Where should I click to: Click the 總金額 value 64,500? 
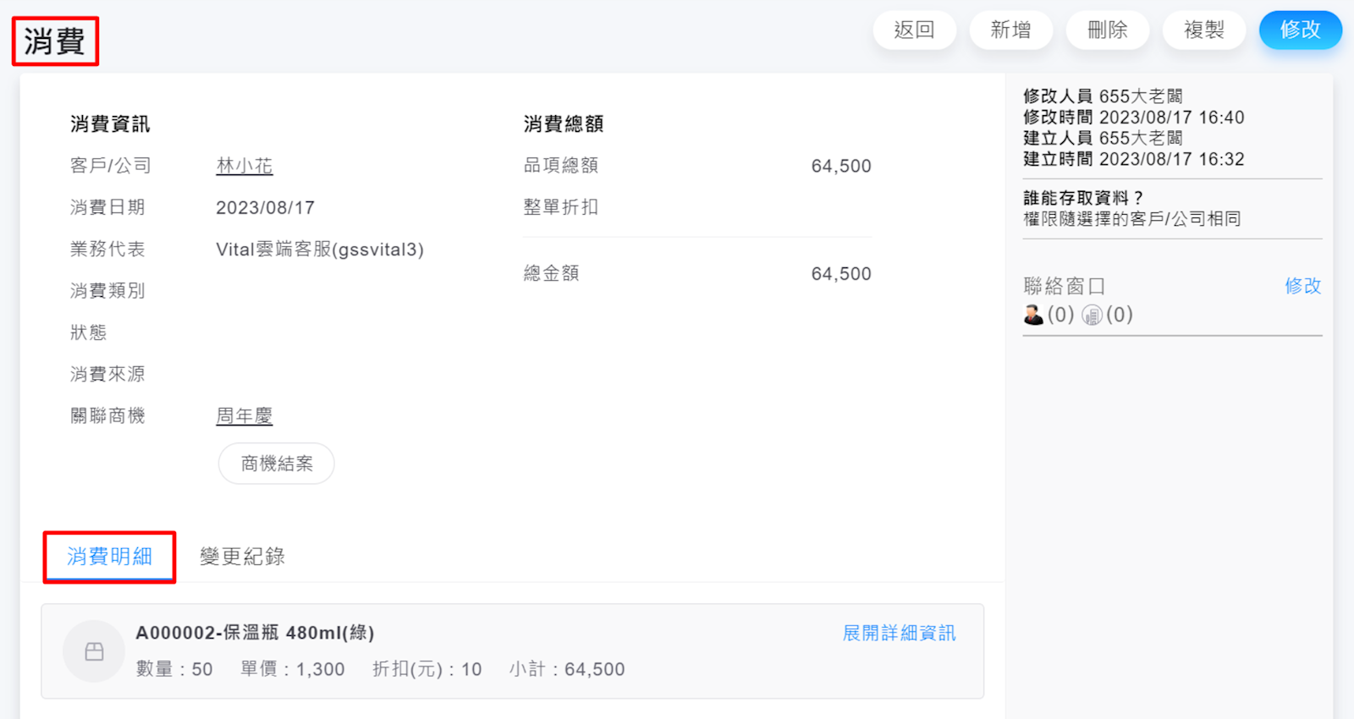[840, 274]
